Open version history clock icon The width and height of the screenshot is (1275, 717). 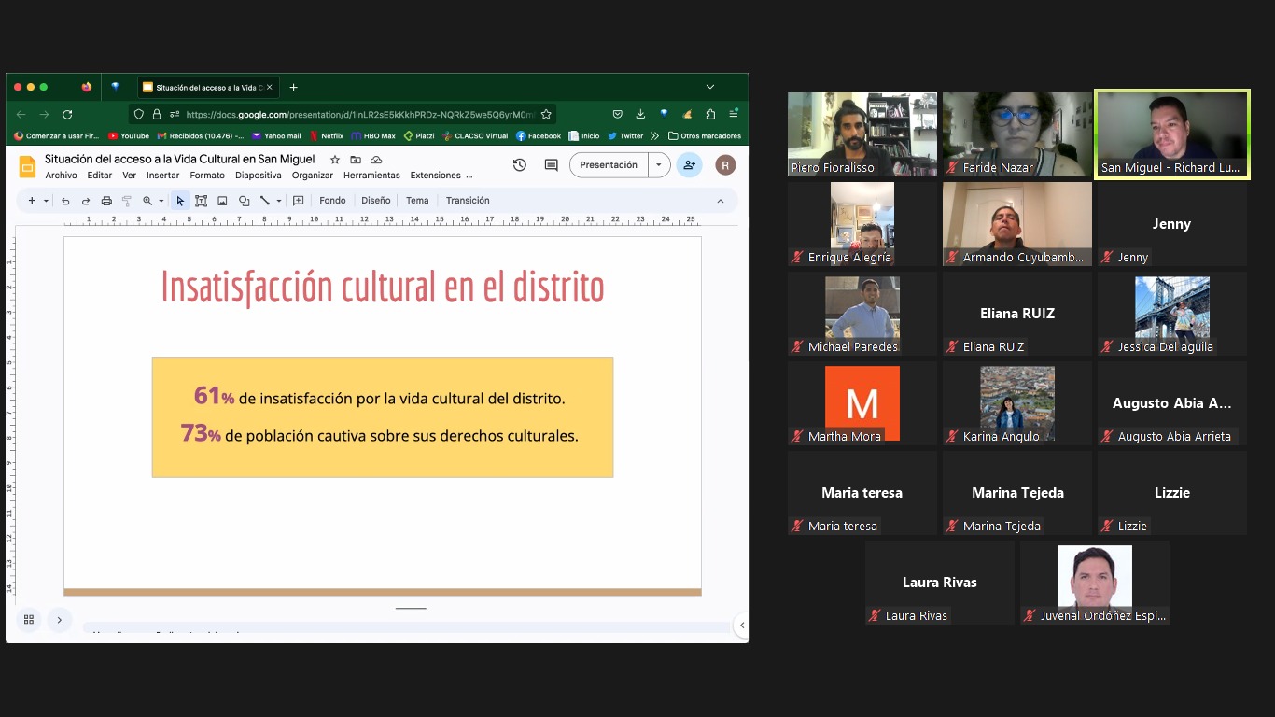(x=520, y=165)
